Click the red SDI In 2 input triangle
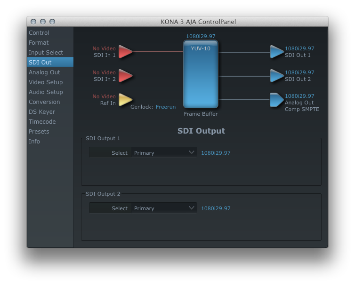The width and height of the screenshot is (355, 285). 125,76
